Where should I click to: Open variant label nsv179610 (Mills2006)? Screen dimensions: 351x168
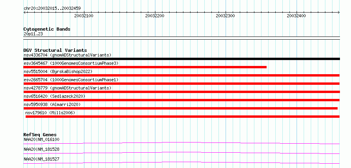click(50, 113)
